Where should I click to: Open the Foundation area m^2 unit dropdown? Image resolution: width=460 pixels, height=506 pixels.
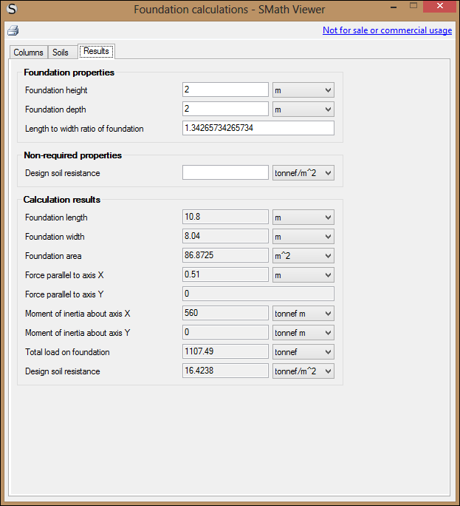pos(303,256)
